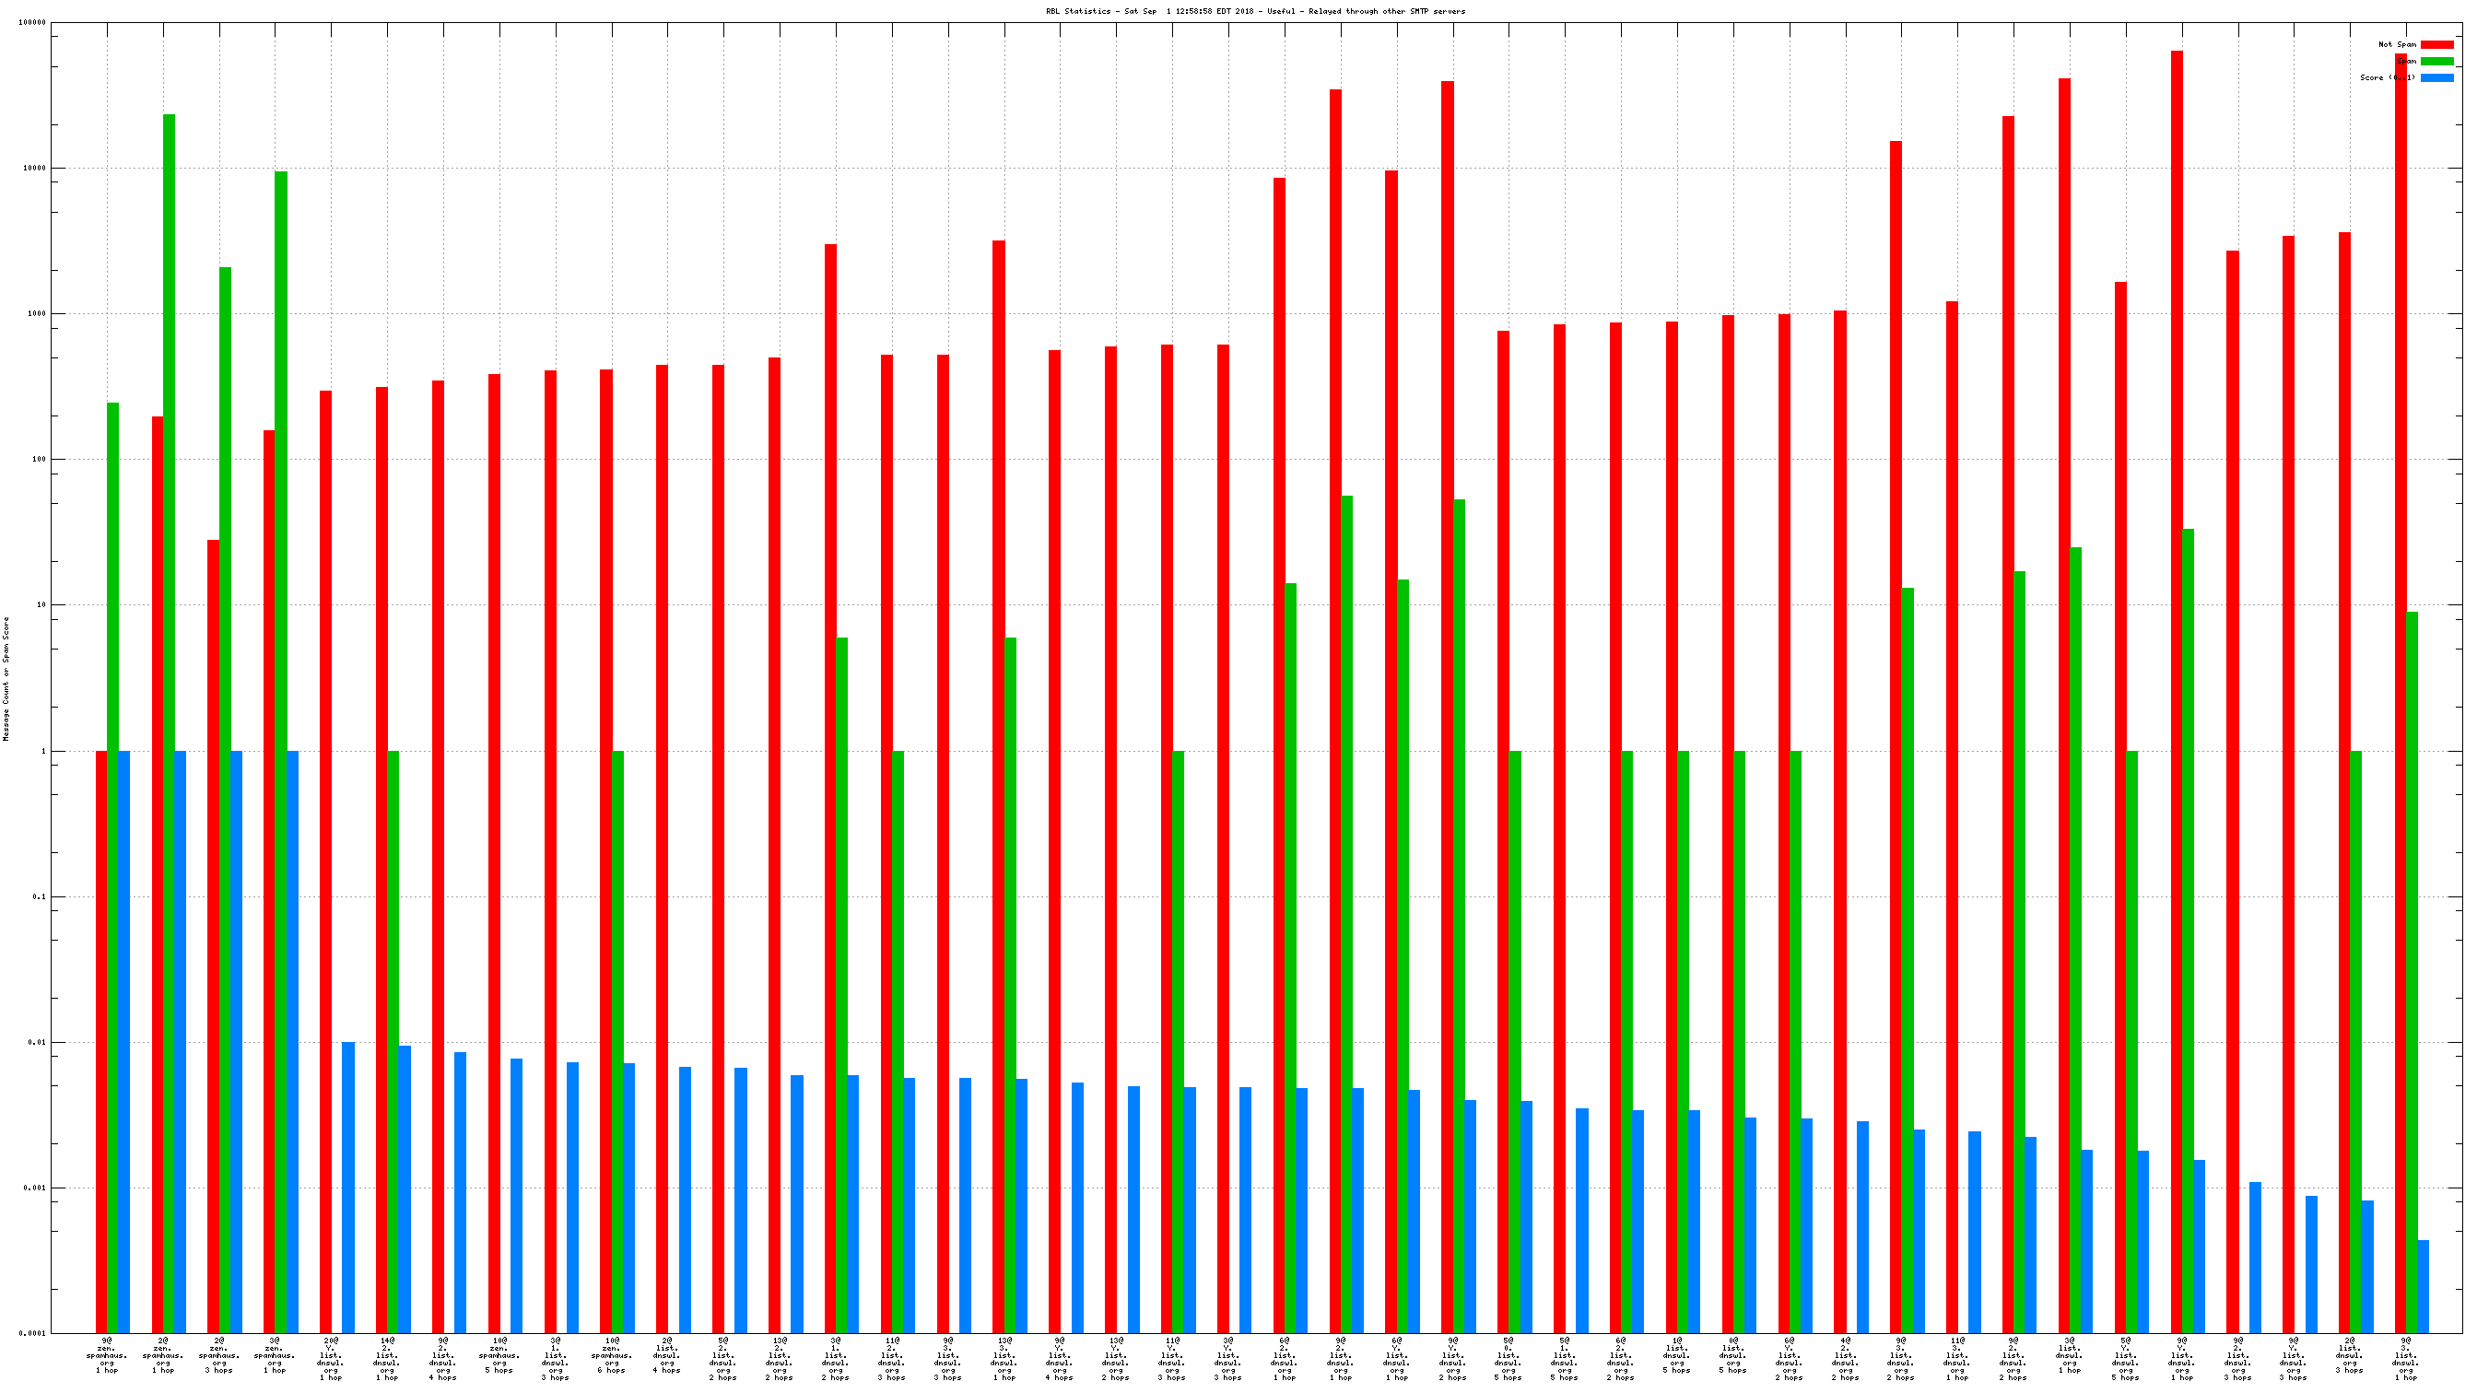Click the 'Message Count or Spam Score' axis label
This screenshot has width=2477, height=1393.
click(x=6, y=679)
